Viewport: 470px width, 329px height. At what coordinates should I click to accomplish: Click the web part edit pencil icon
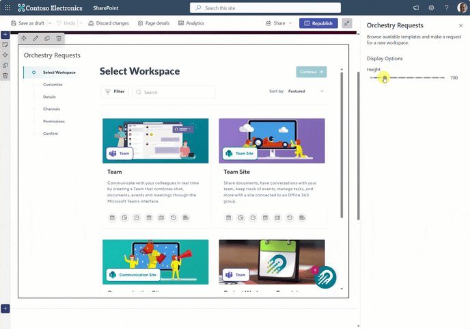36,38
